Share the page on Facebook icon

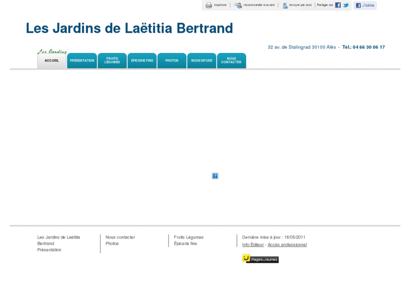click(338, 5)
